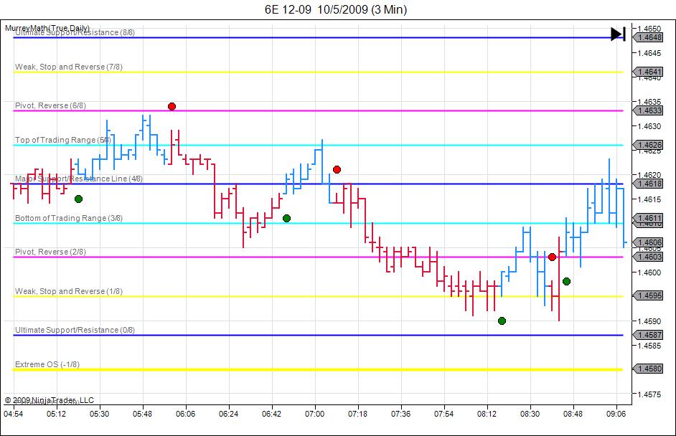
Task: Click Ultimate Support/Resistance (0/8) label
Action: click(x=75, y=330)
